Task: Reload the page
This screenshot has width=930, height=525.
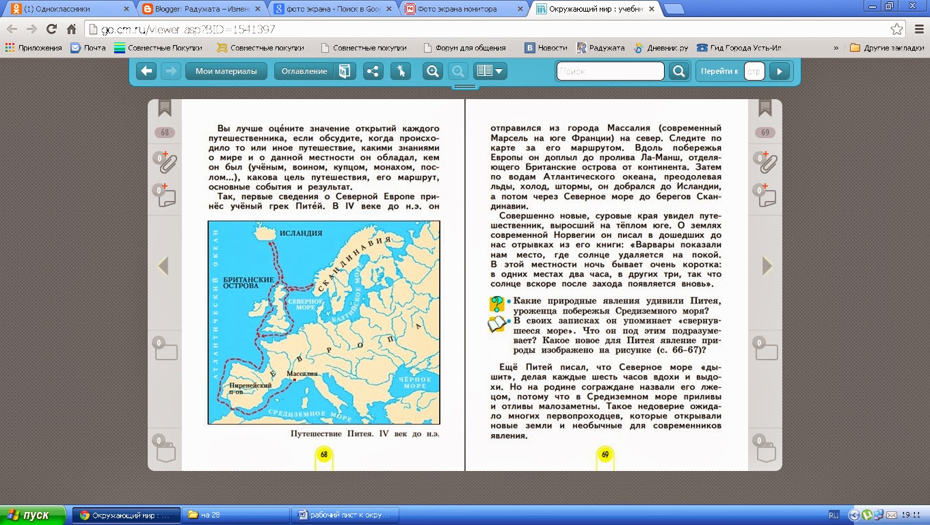Action: 52,29
